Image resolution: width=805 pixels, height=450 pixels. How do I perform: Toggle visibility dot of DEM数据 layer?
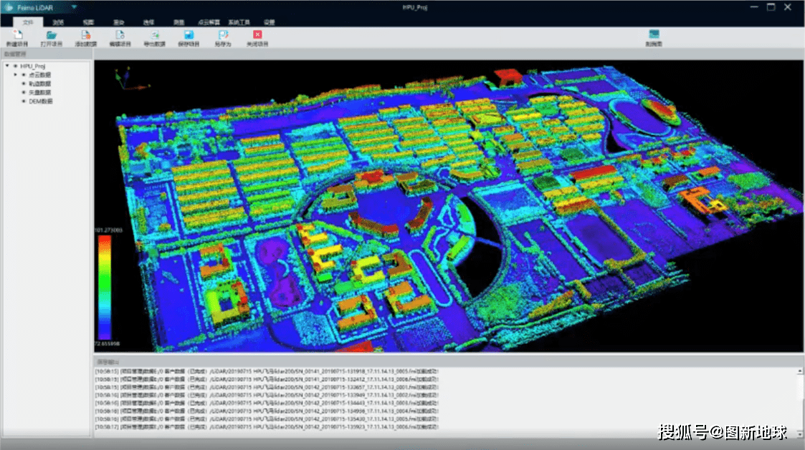(x=24, y=101)
